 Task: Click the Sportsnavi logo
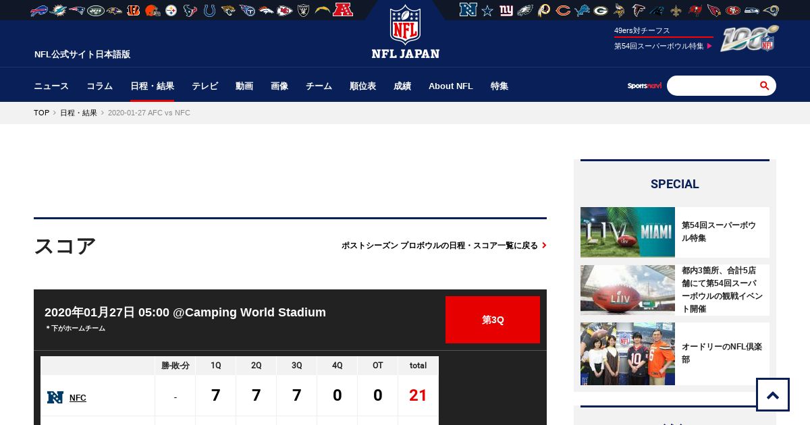point(645,86)
